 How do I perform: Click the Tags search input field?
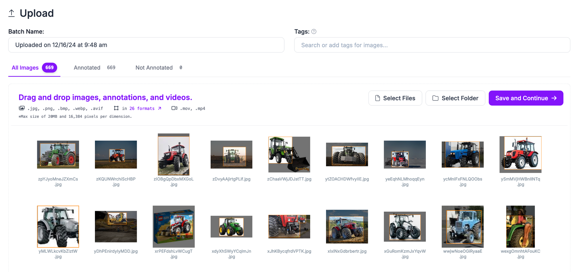[432, 45]
